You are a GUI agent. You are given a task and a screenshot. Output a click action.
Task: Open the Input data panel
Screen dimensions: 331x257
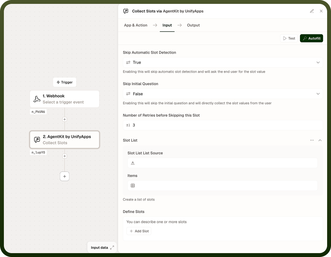point(102,247)
